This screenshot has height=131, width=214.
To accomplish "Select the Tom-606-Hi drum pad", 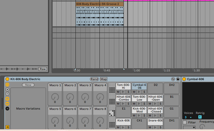I will [123, 86].
